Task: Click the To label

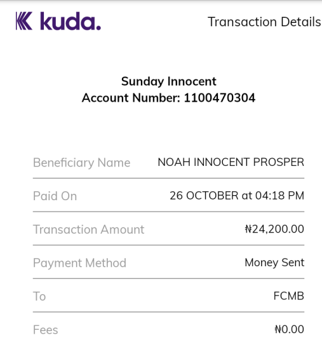Action: click(x=39, y=296)
